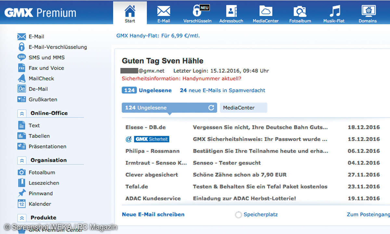
Task: Open the E-Mail envelope in top navigation
Action: coord(163,11)
